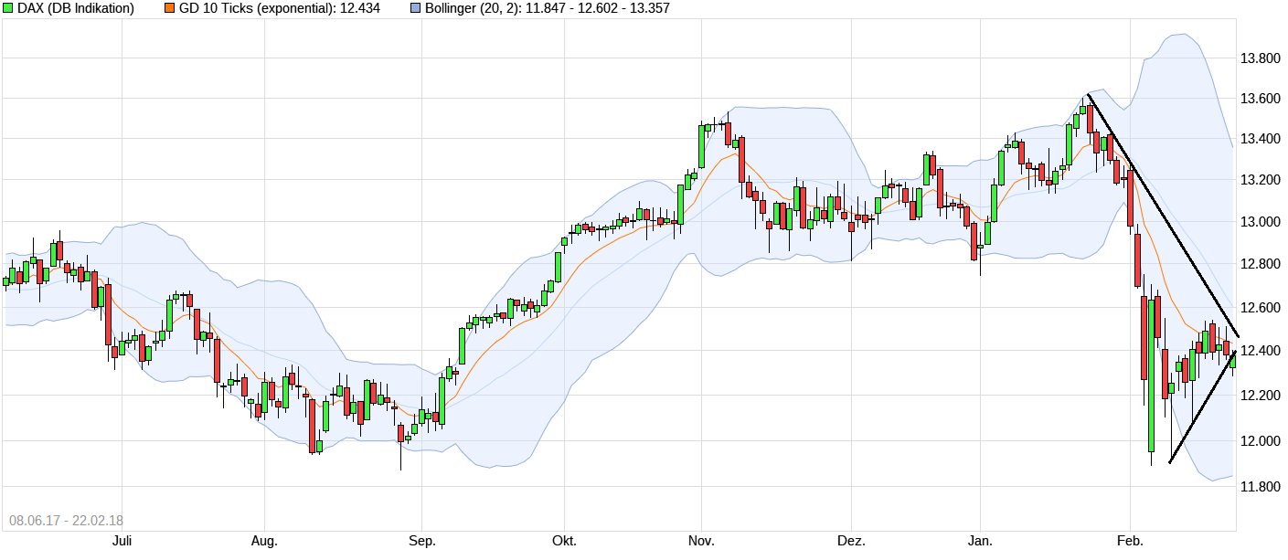Click the green DAX legend swatch

8,8
